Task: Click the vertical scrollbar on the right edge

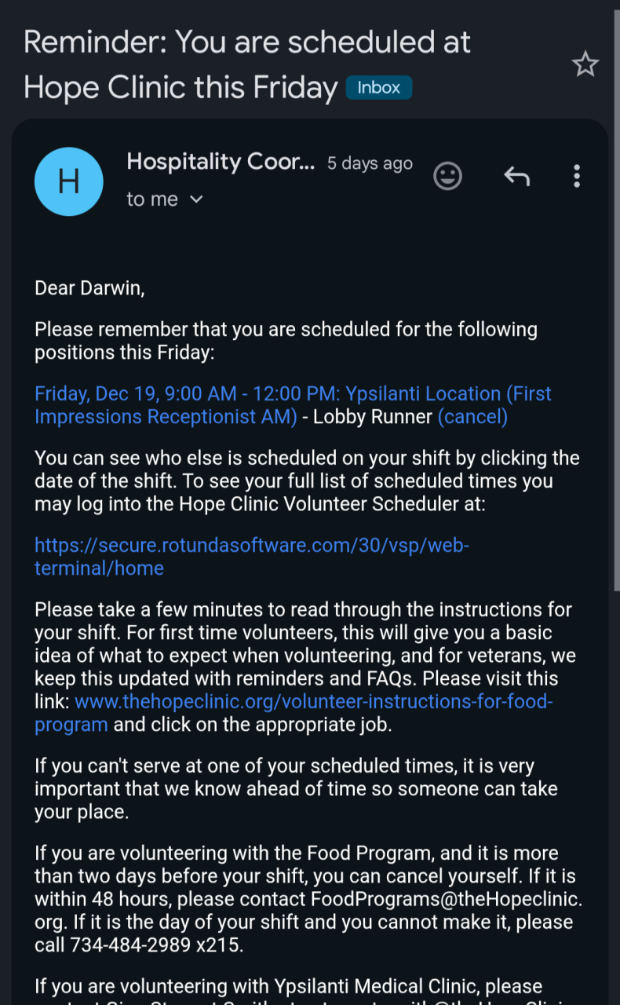Action: 615,314
